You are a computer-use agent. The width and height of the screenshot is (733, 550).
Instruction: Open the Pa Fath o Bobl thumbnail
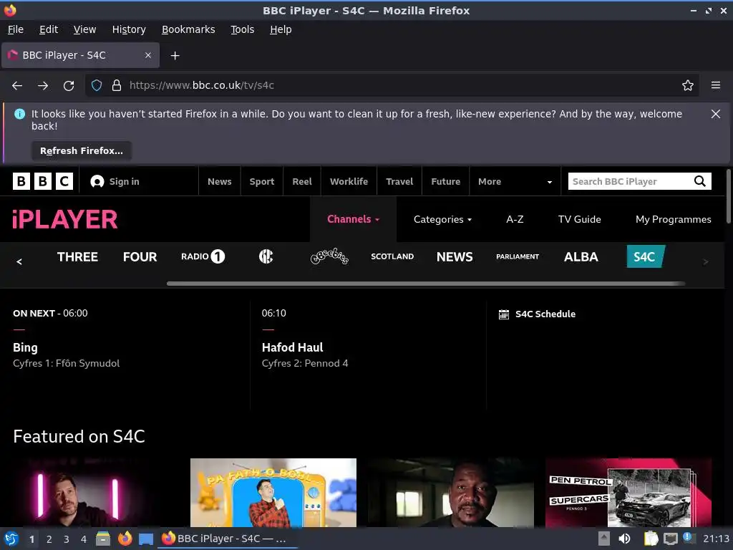pos(273,493)
